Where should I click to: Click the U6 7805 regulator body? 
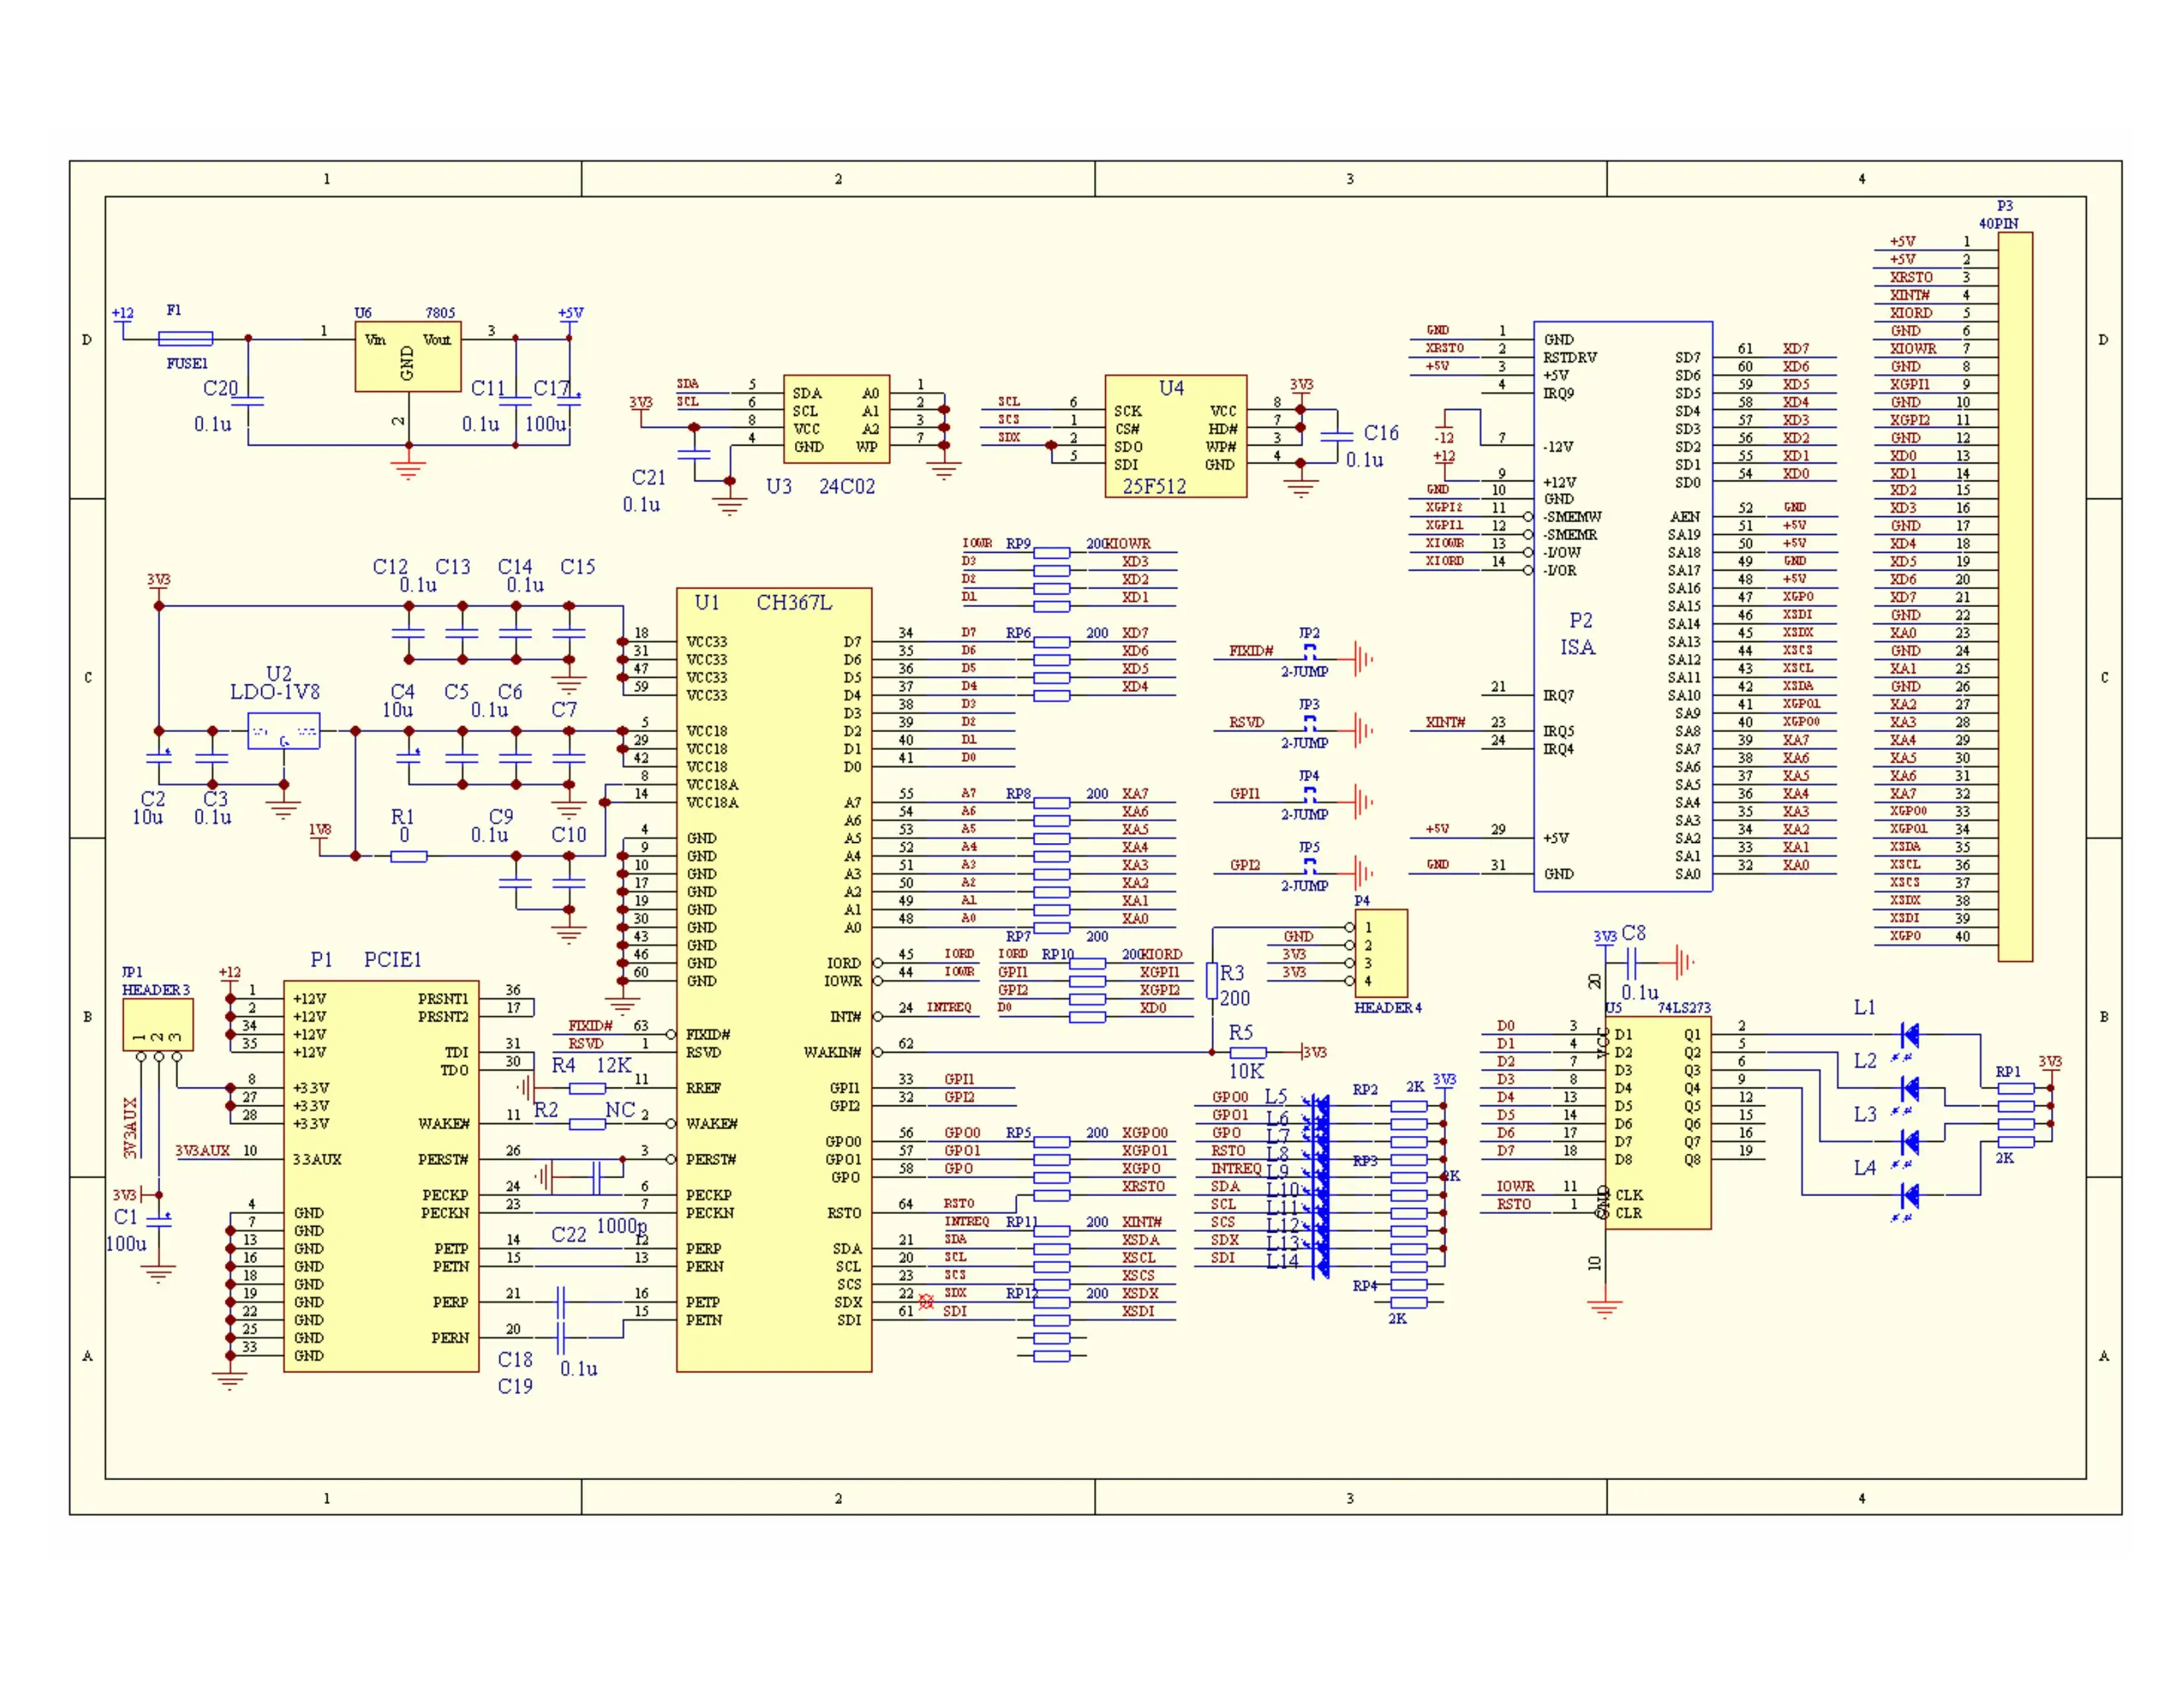[x=408, y=356]
